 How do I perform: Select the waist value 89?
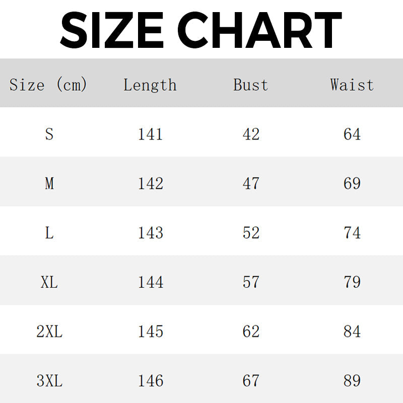click(x=352, y=381)
